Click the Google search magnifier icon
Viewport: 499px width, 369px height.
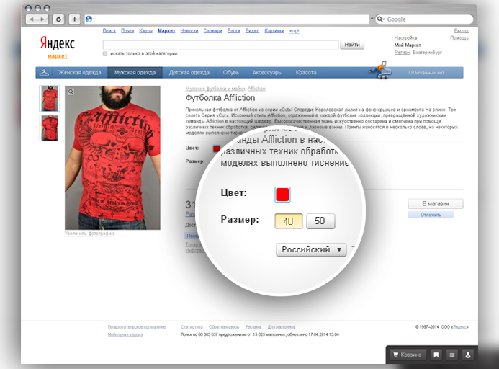click(x=380, y=19)
